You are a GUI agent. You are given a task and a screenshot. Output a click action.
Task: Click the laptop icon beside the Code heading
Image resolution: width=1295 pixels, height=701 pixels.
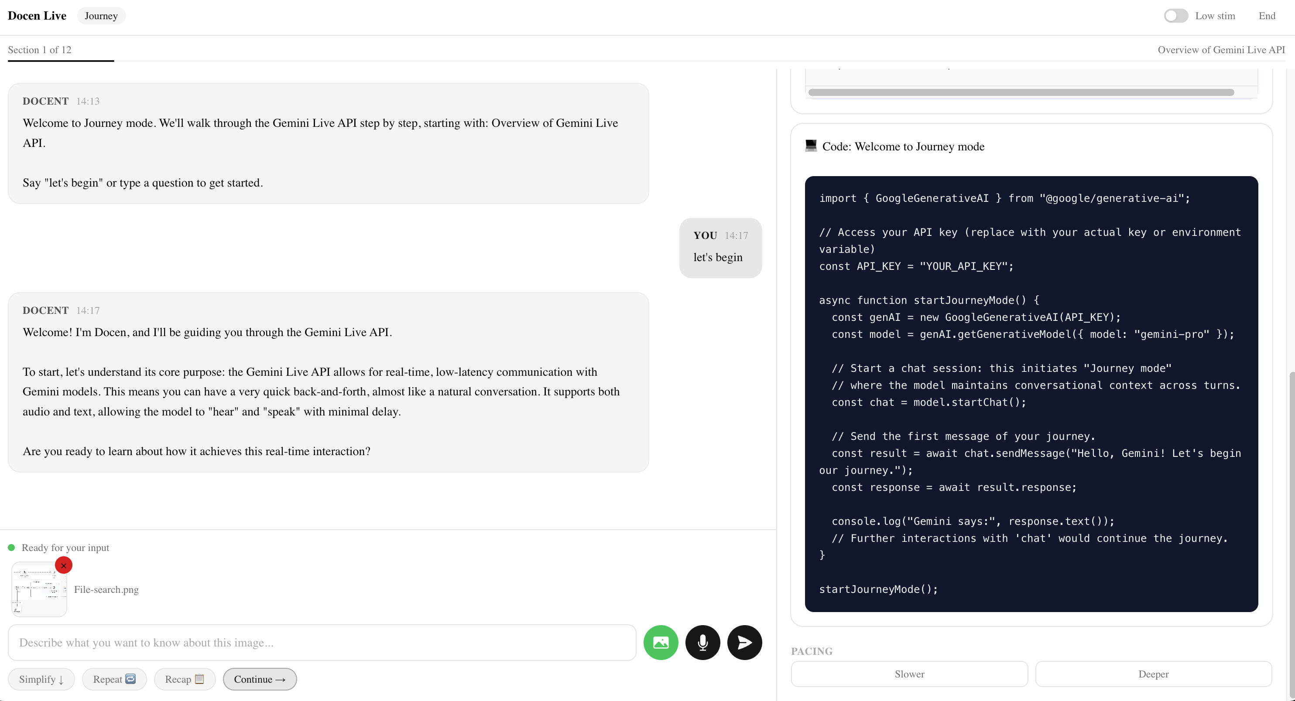[811, 146]
